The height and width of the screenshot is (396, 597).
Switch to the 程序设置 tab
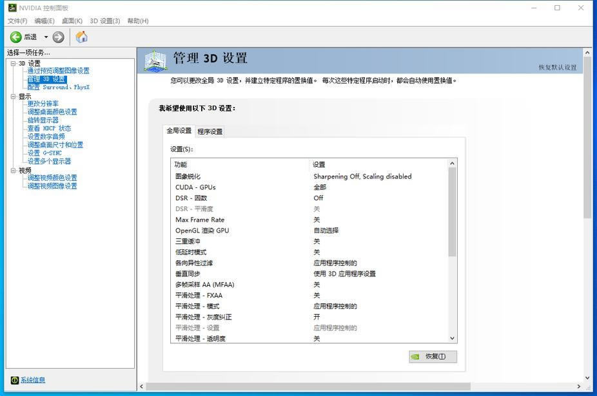click(210, 131)
